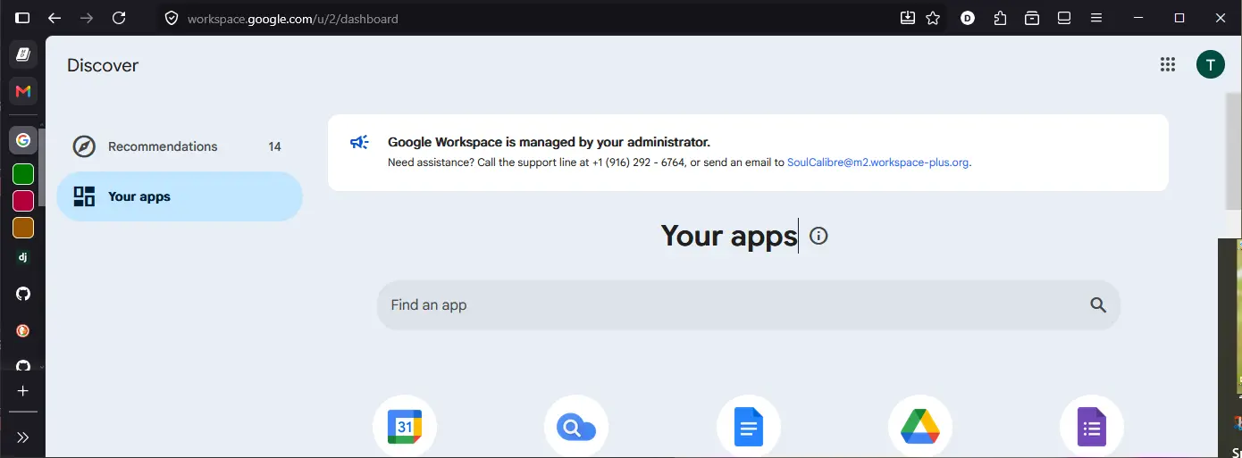Open the Google Docs app
Image resolution: width=1242 pixels, height=458 pixels.
[749, 427]
